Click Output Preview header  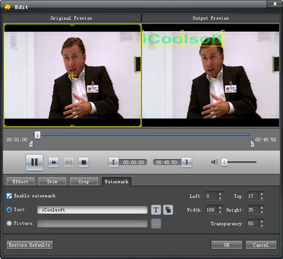(211, 18)
